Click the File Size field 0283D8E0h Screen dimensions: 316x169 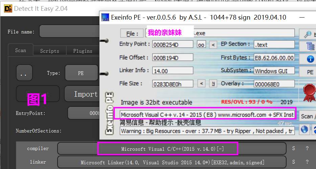(x=173, y=83)
